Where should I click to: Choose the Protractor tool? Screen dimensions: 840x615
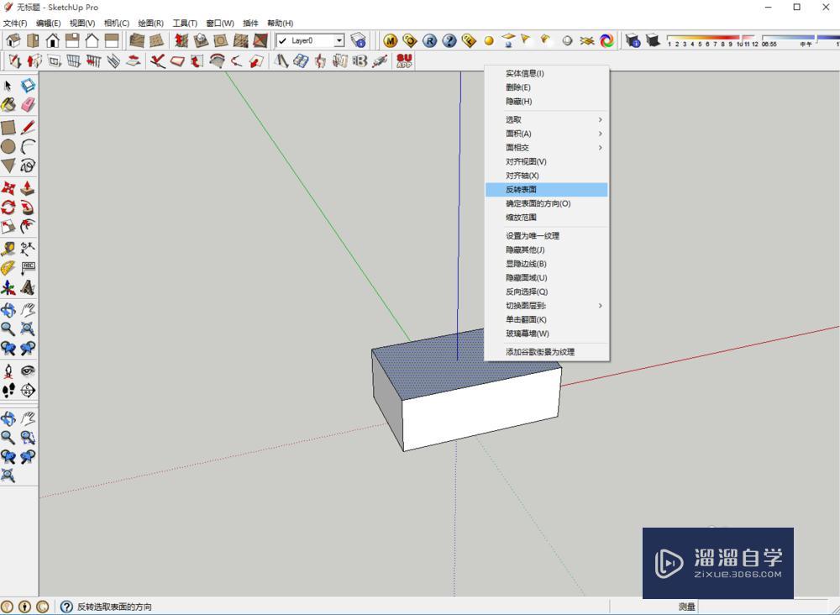point(8,268)
